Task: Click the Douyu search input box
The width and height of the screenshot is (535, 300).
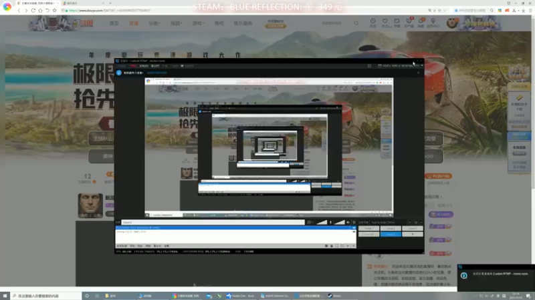Action: pos(336,23)
